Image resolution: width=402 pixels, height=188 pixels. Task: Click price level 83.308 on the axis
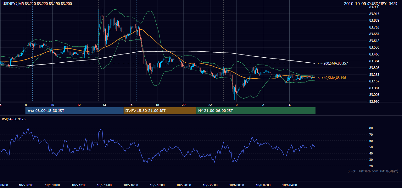point(374,68)
